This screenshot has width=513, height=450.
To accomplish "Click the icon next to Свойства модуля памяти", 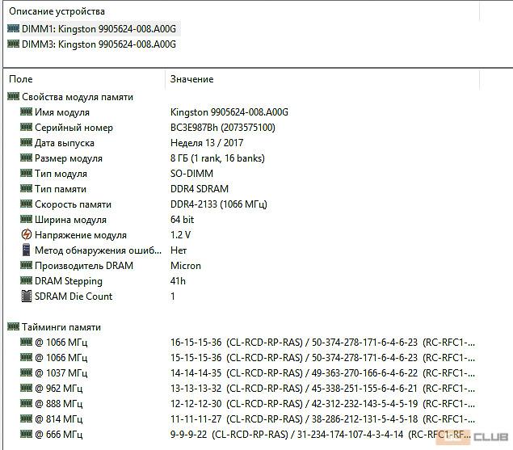I will click(14, 96).
